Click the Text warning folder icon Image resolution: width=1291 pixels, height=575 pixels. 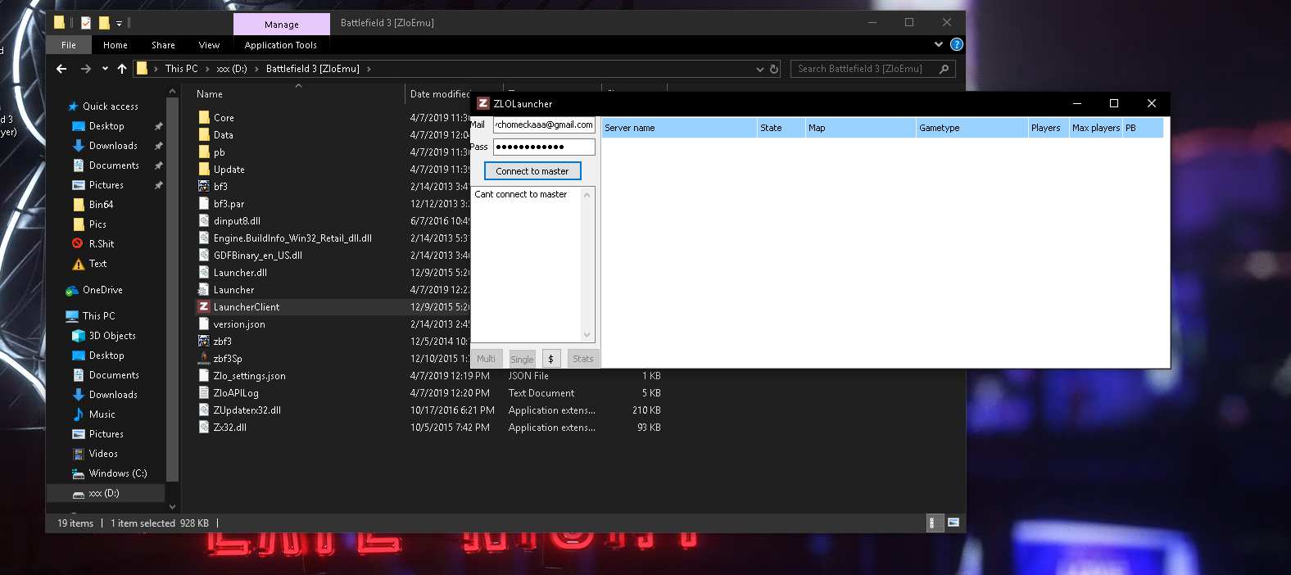coord(79,264)
